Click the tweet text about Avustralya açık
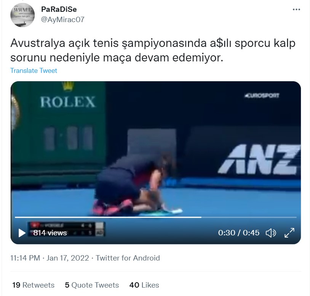The height and width of the screenshot is (296, 310). tap(153, 50)
